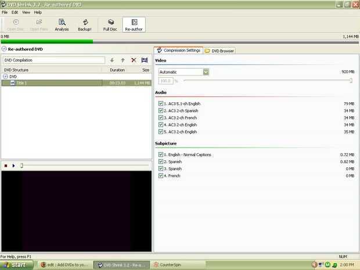The image size is (360, 270).
Task: Uncheck AC3 2-ch French audio
Action: (x=161, y=117)
